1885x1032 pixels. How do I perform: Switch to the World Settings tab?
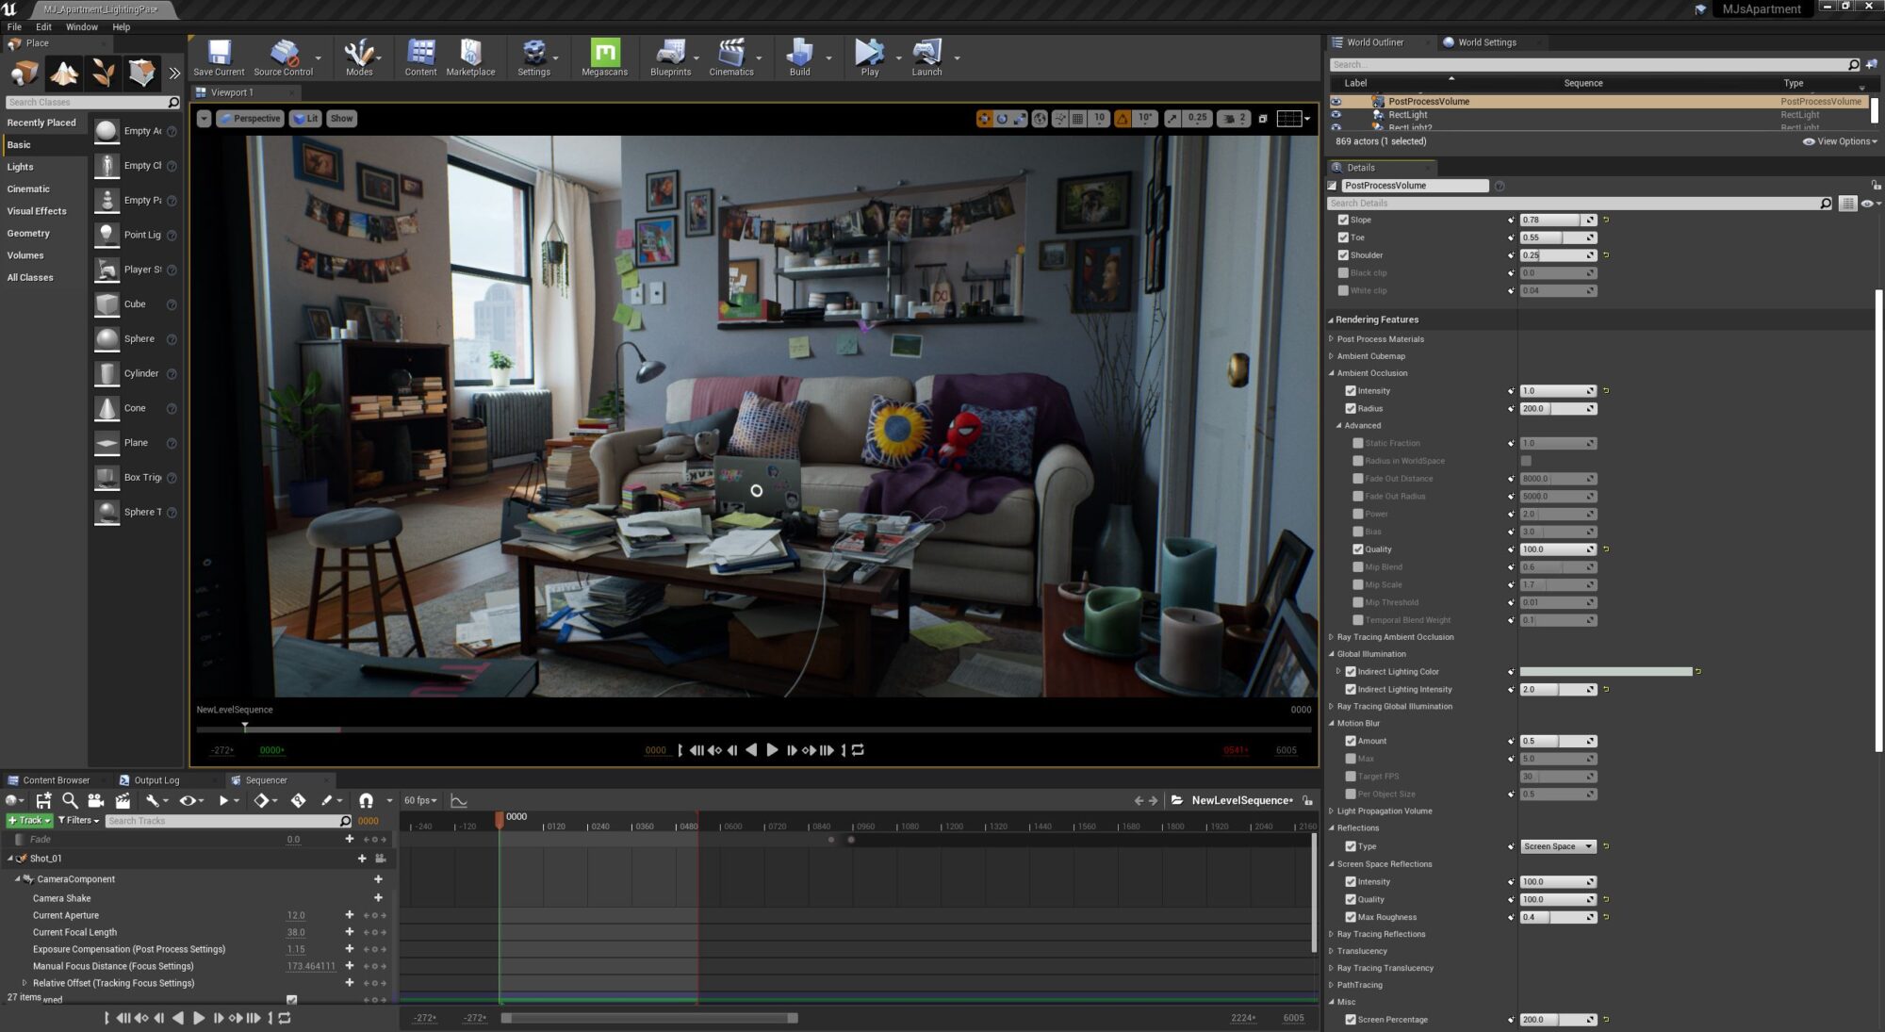(1486, 42)
